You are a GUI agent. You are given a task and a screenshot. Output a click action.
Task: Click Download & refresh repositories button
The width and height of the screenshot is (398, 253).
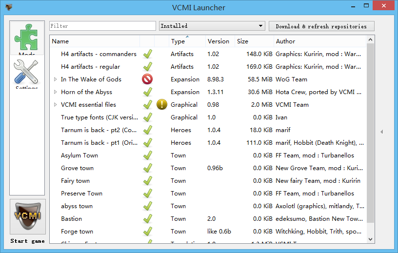(x=321, y=26)
